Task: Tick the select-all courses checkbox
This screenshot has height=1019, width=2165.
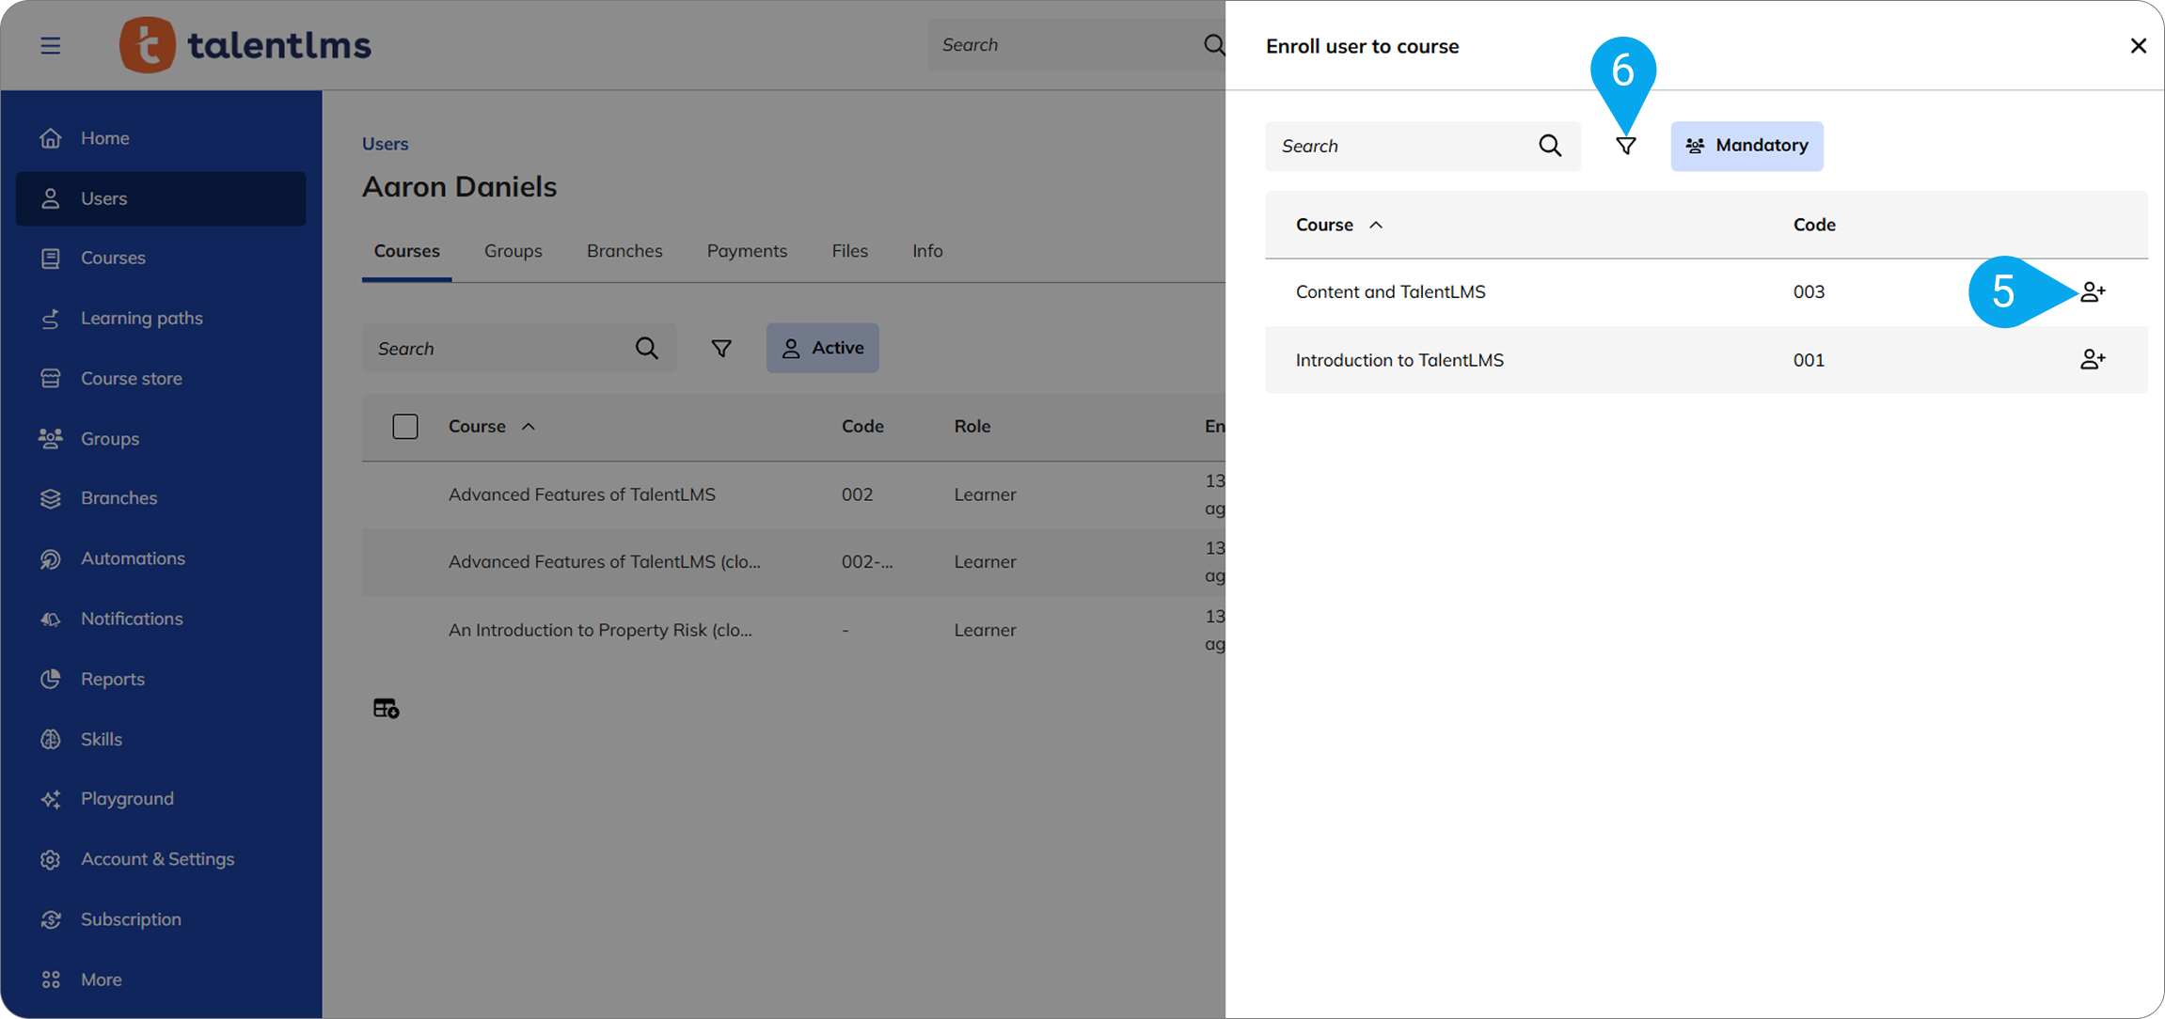Action: coord(405,427)
